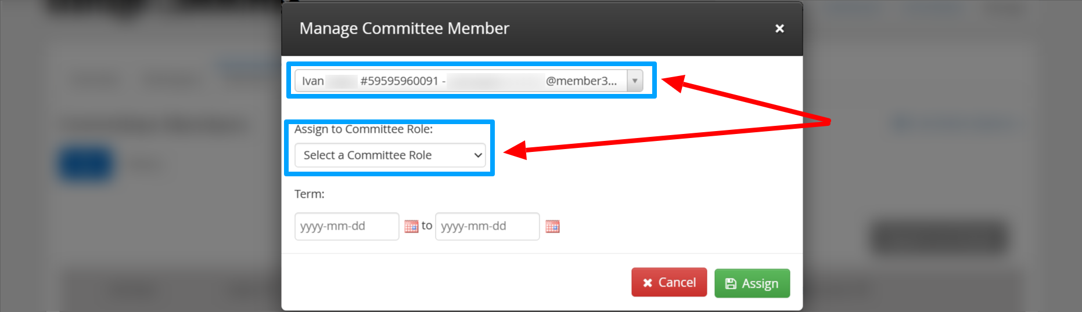This screenshot has width=1082, height=312.
Task: Click the save disk icon on Assign
Action: click(731, 284)
